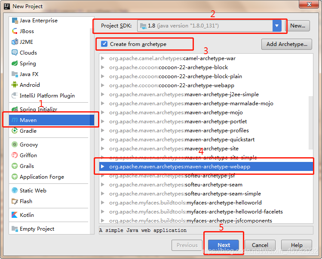Click the J2ME project type icon
This screenshot has width=322, height=259.
[x=15, y=42]
